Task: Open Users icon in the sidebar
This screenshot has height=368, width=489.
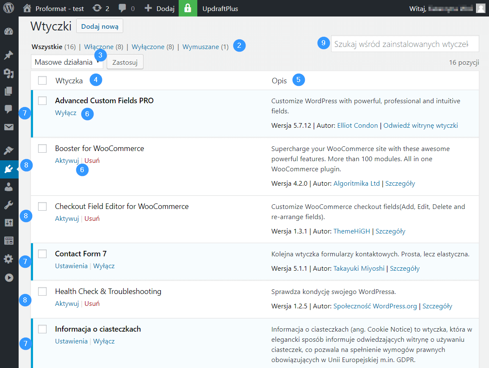Action: point(9,187)
